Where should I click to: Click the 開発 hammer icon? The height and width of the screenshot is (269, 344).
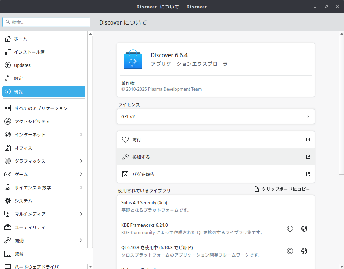(x=8, y=240)
